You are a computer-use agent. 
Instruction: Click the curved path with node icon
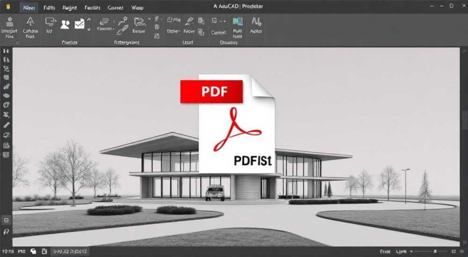(x=123, y=21)
